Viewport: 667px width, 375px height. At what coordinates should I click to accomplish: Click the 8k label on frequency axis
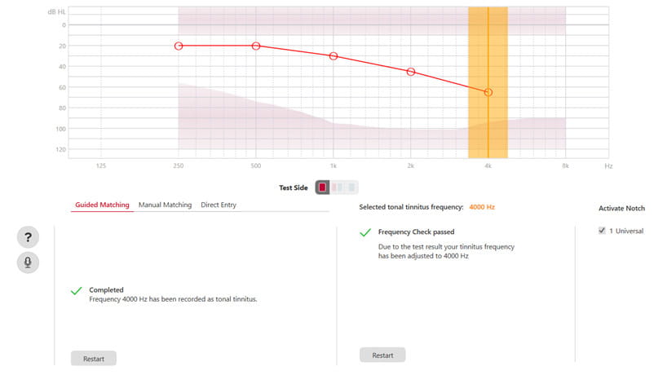point(565,165)
